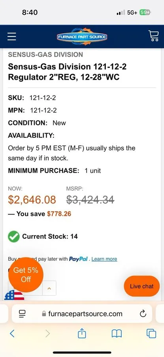This screenshot has height=357, width=164.
Task: Tap the green in-stock checkmark icon
Action: 13,236
